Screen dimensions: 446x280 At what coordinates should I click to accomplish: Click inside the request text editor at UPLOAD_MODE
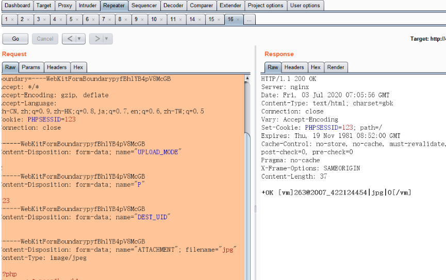158,152
